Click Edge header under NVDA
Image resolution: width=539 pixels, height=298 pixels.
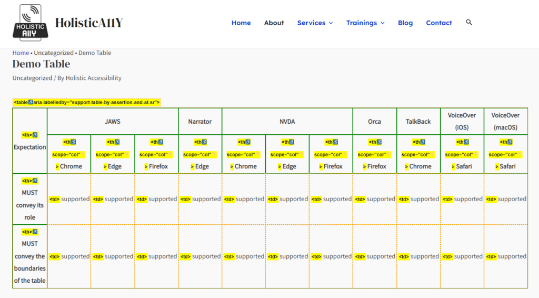(287, 154)
